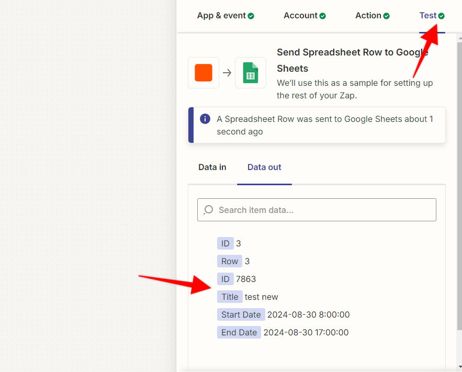
Task: Click the info icon in the notification banner
Action: (205, 119)
